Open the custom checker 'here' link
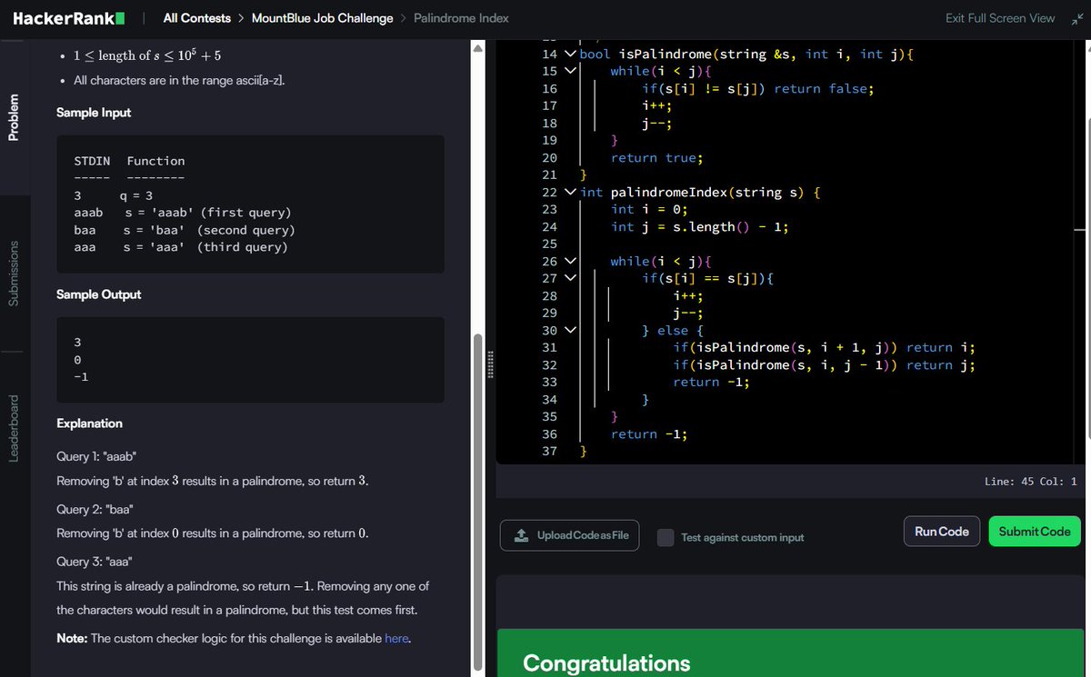1091x677 pixels. point(396,638)
